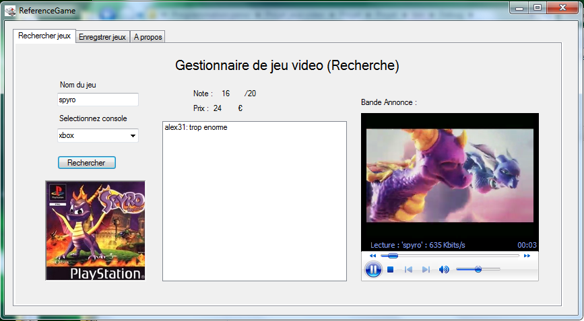
Task: Select the Rechercher jeux tab
Action: pos(44,36)
